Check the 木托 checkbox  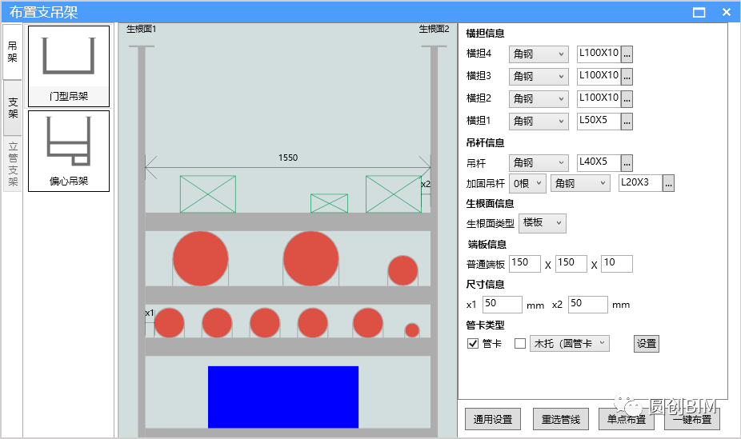520,343
